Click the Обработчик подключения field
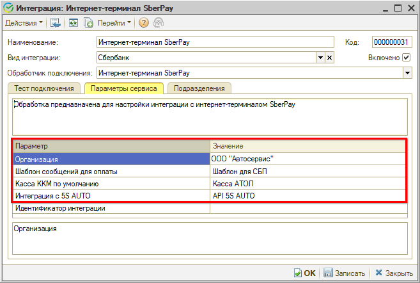The height and width of the screenshot is (283, 420). click(x=250, y=73)
